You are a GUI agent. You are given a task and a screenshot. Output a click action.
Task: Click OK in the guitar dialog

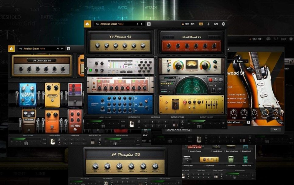pos(276,129)
